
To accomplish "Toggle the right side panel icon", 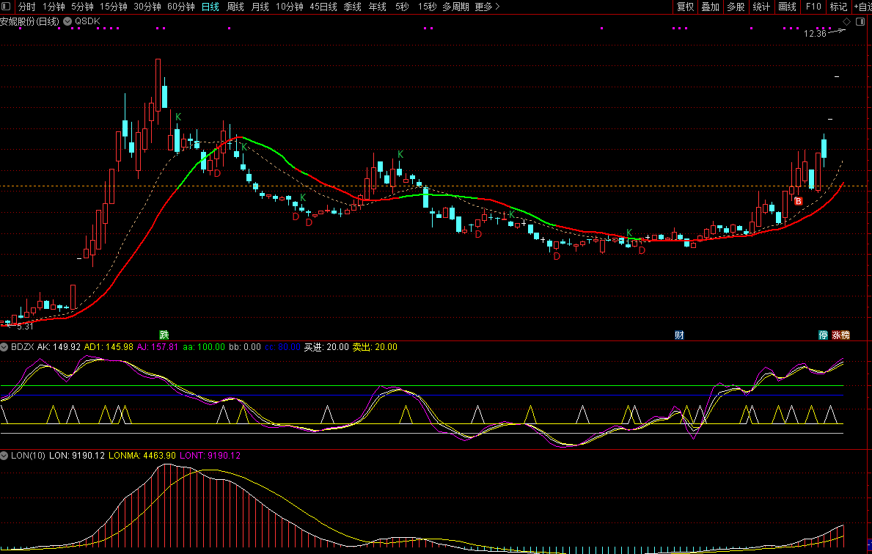I will [860, 22].
